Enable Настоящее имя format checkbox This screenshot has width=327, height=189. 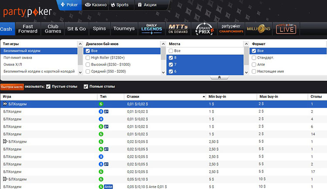254,71
